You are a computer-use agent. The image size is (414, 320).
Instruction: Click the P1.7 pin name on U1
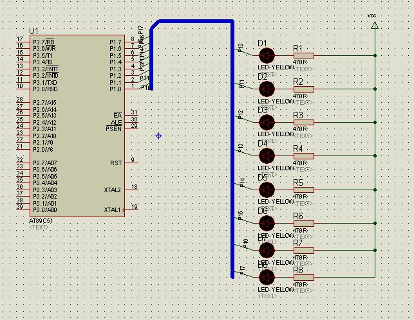(115, 42)
